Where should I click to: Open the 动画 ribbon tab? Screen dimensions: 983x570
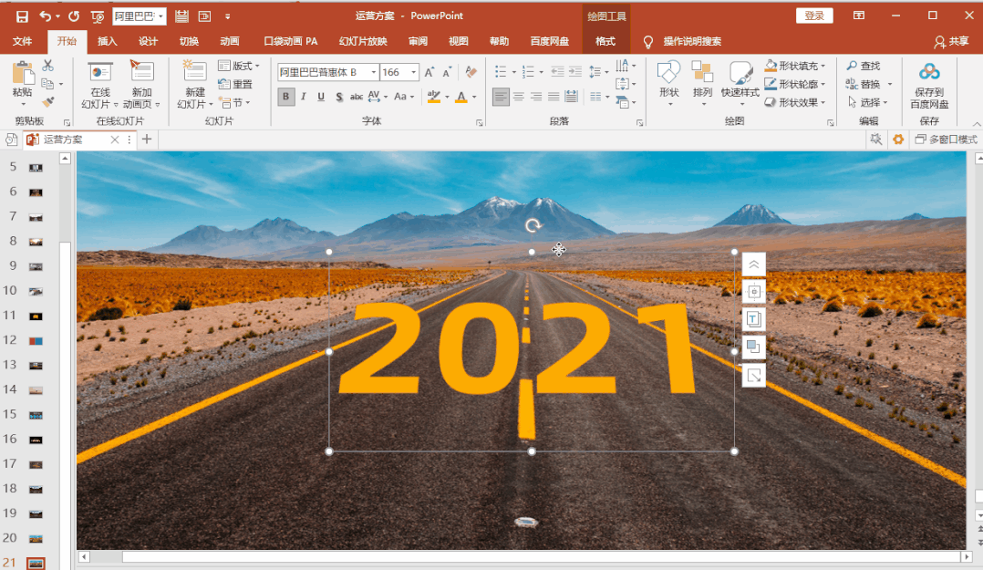coord(230,41)
